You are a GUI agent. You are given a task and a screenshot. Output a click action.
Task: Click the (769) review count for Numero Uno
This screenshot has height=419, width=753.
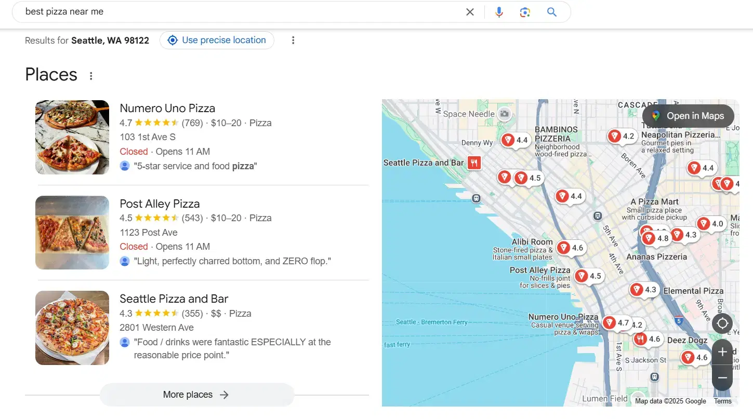tap(192, 123)
